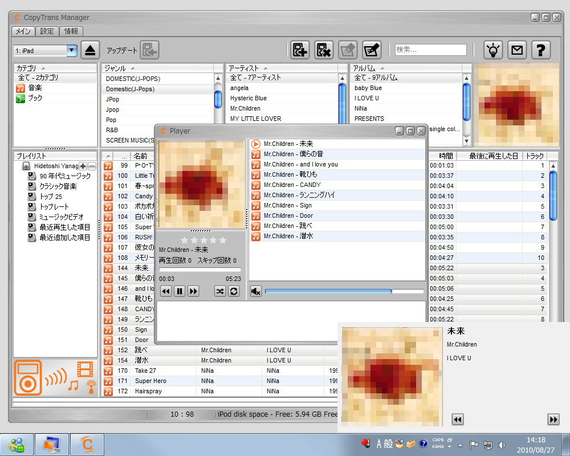This screenshot has width=570, height=456.
Task: Open the tips lightbulb
Action: pyautogui.click(x=493, y=50)
